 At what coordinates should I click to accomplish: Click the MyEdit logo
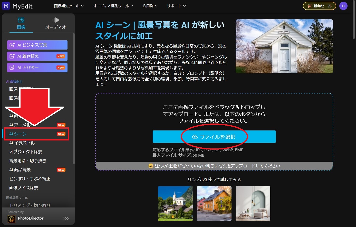(17, 6)
